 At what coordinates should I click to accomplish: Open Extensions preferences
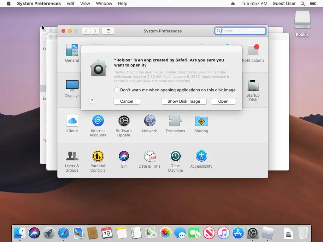pyautogui.click(x=175, y=124)
